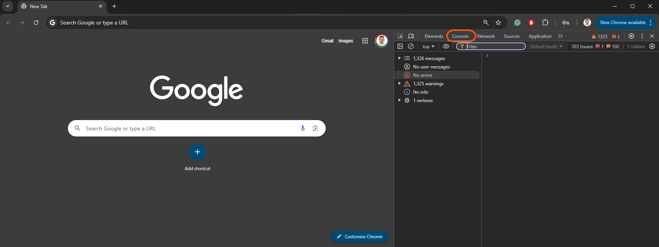Expand the 1,325 warnings group

tap(399, 83)
